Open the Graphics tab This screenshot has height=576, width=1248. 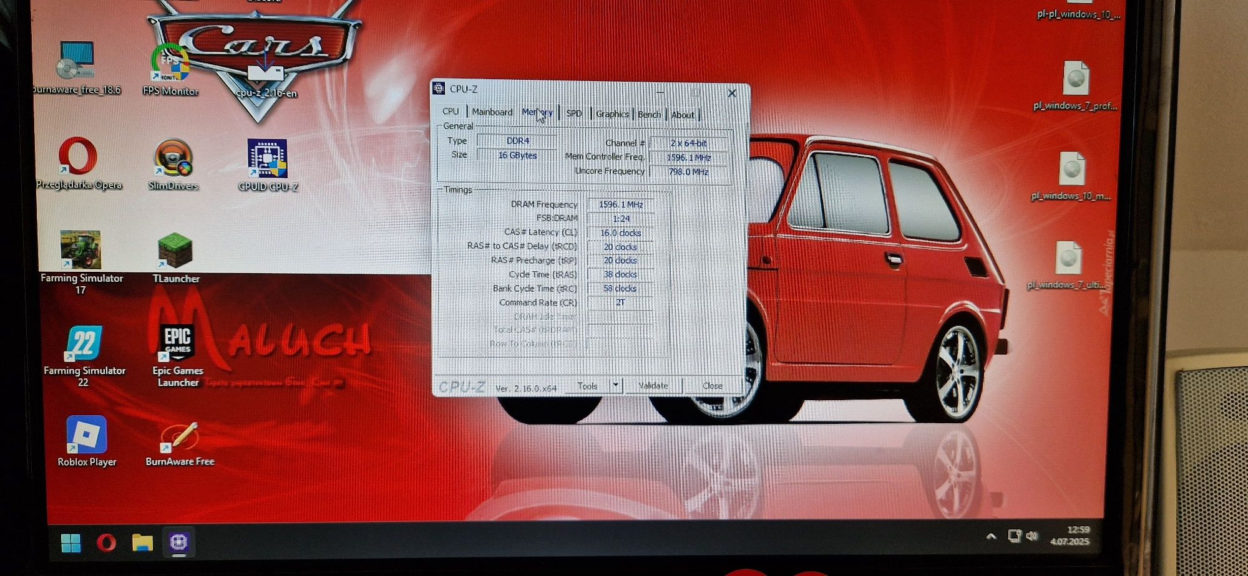(x=612, y=114)
